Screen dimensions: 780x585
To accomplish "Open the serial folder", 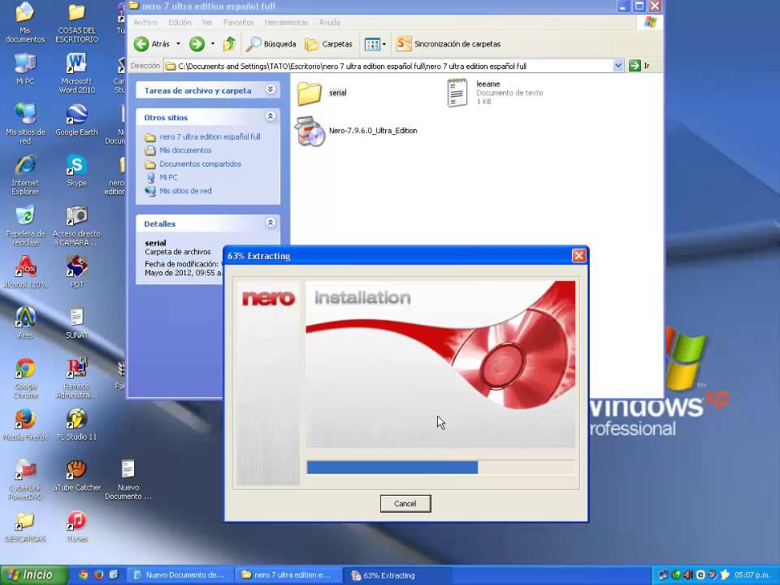I will tap(310, 93).
